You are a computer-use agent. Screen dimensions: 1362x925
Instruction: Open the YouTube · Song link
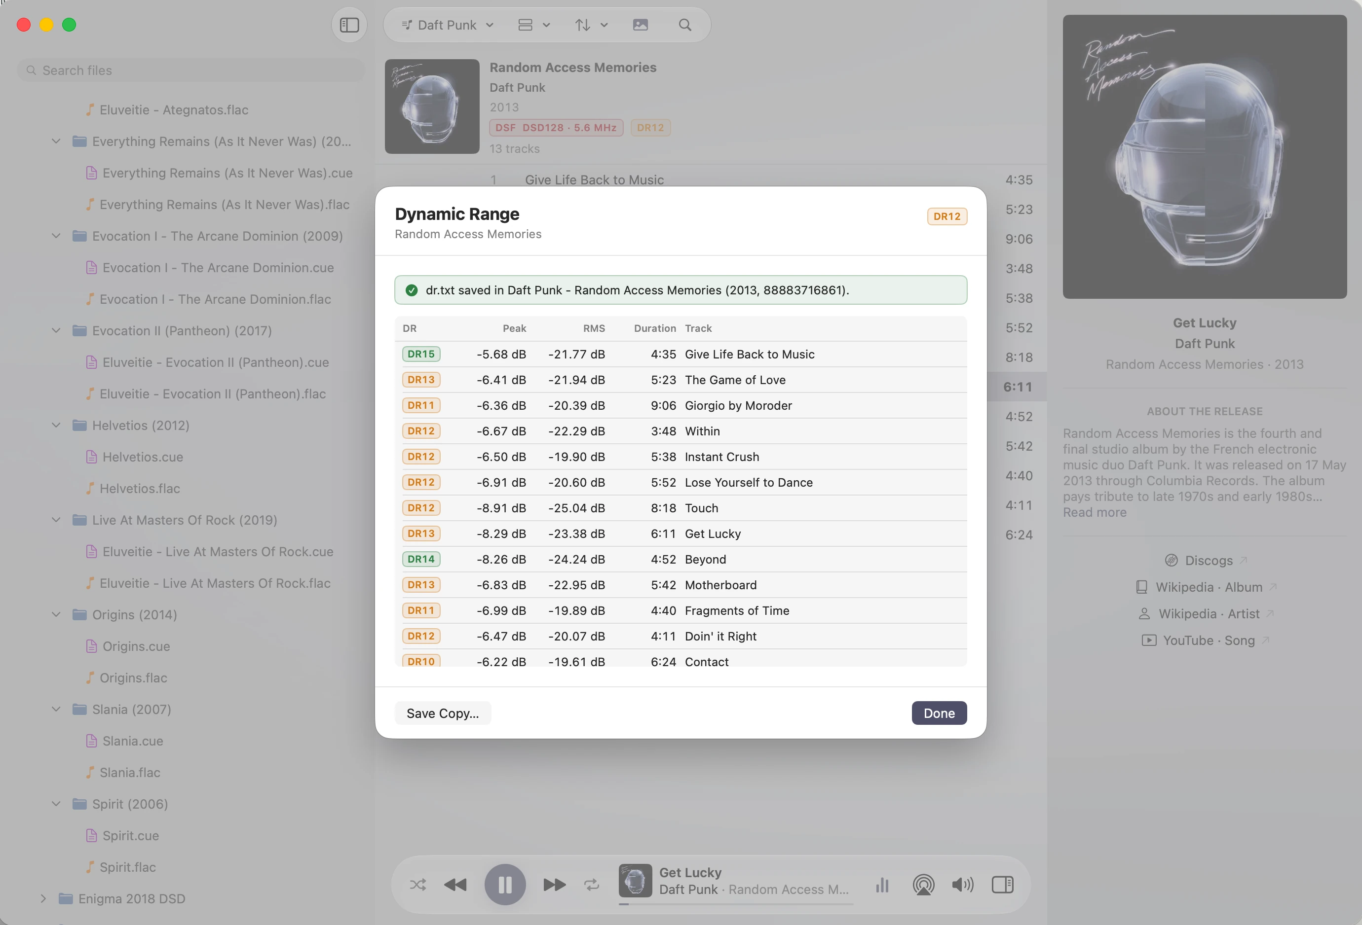(1205, 640)
